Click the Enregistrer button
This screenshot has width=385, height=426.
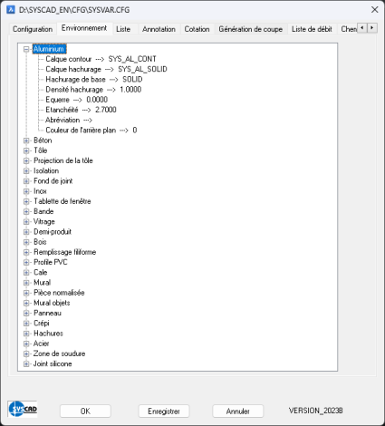tap(164, 411)
